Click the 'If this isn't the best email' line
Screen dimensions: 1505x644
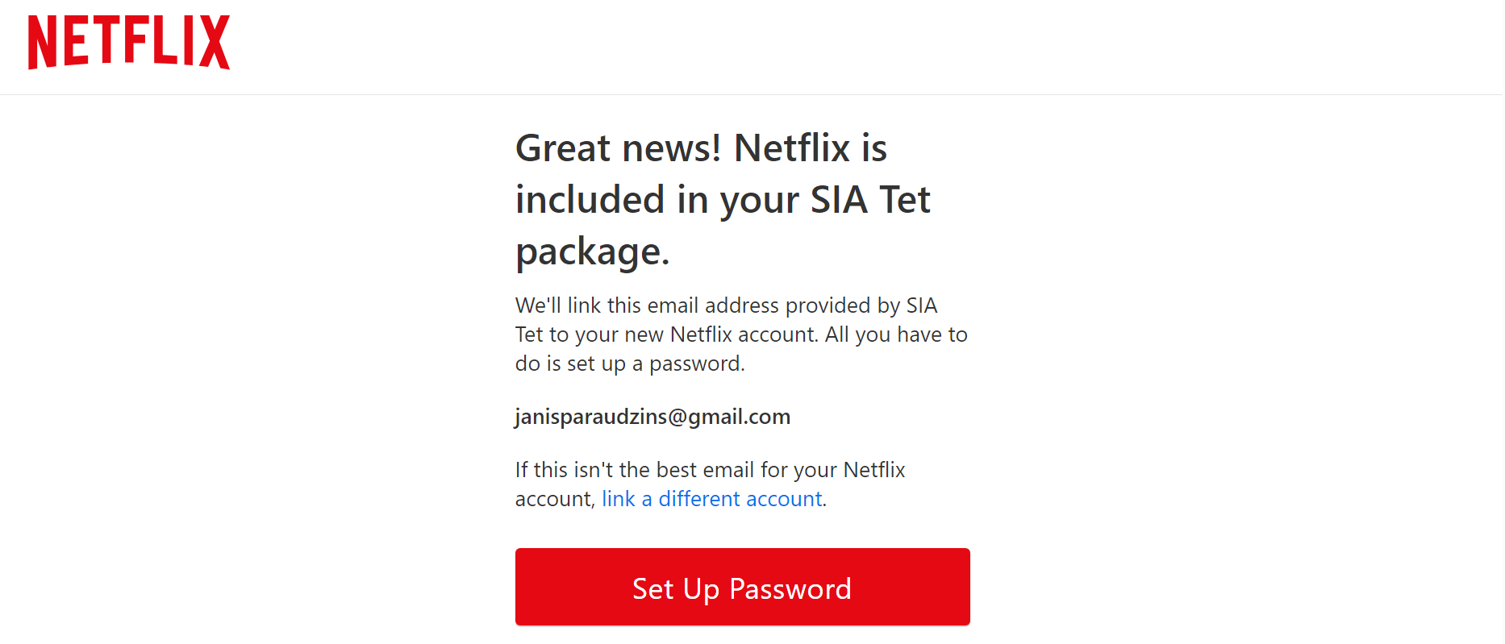pos(710,470)
